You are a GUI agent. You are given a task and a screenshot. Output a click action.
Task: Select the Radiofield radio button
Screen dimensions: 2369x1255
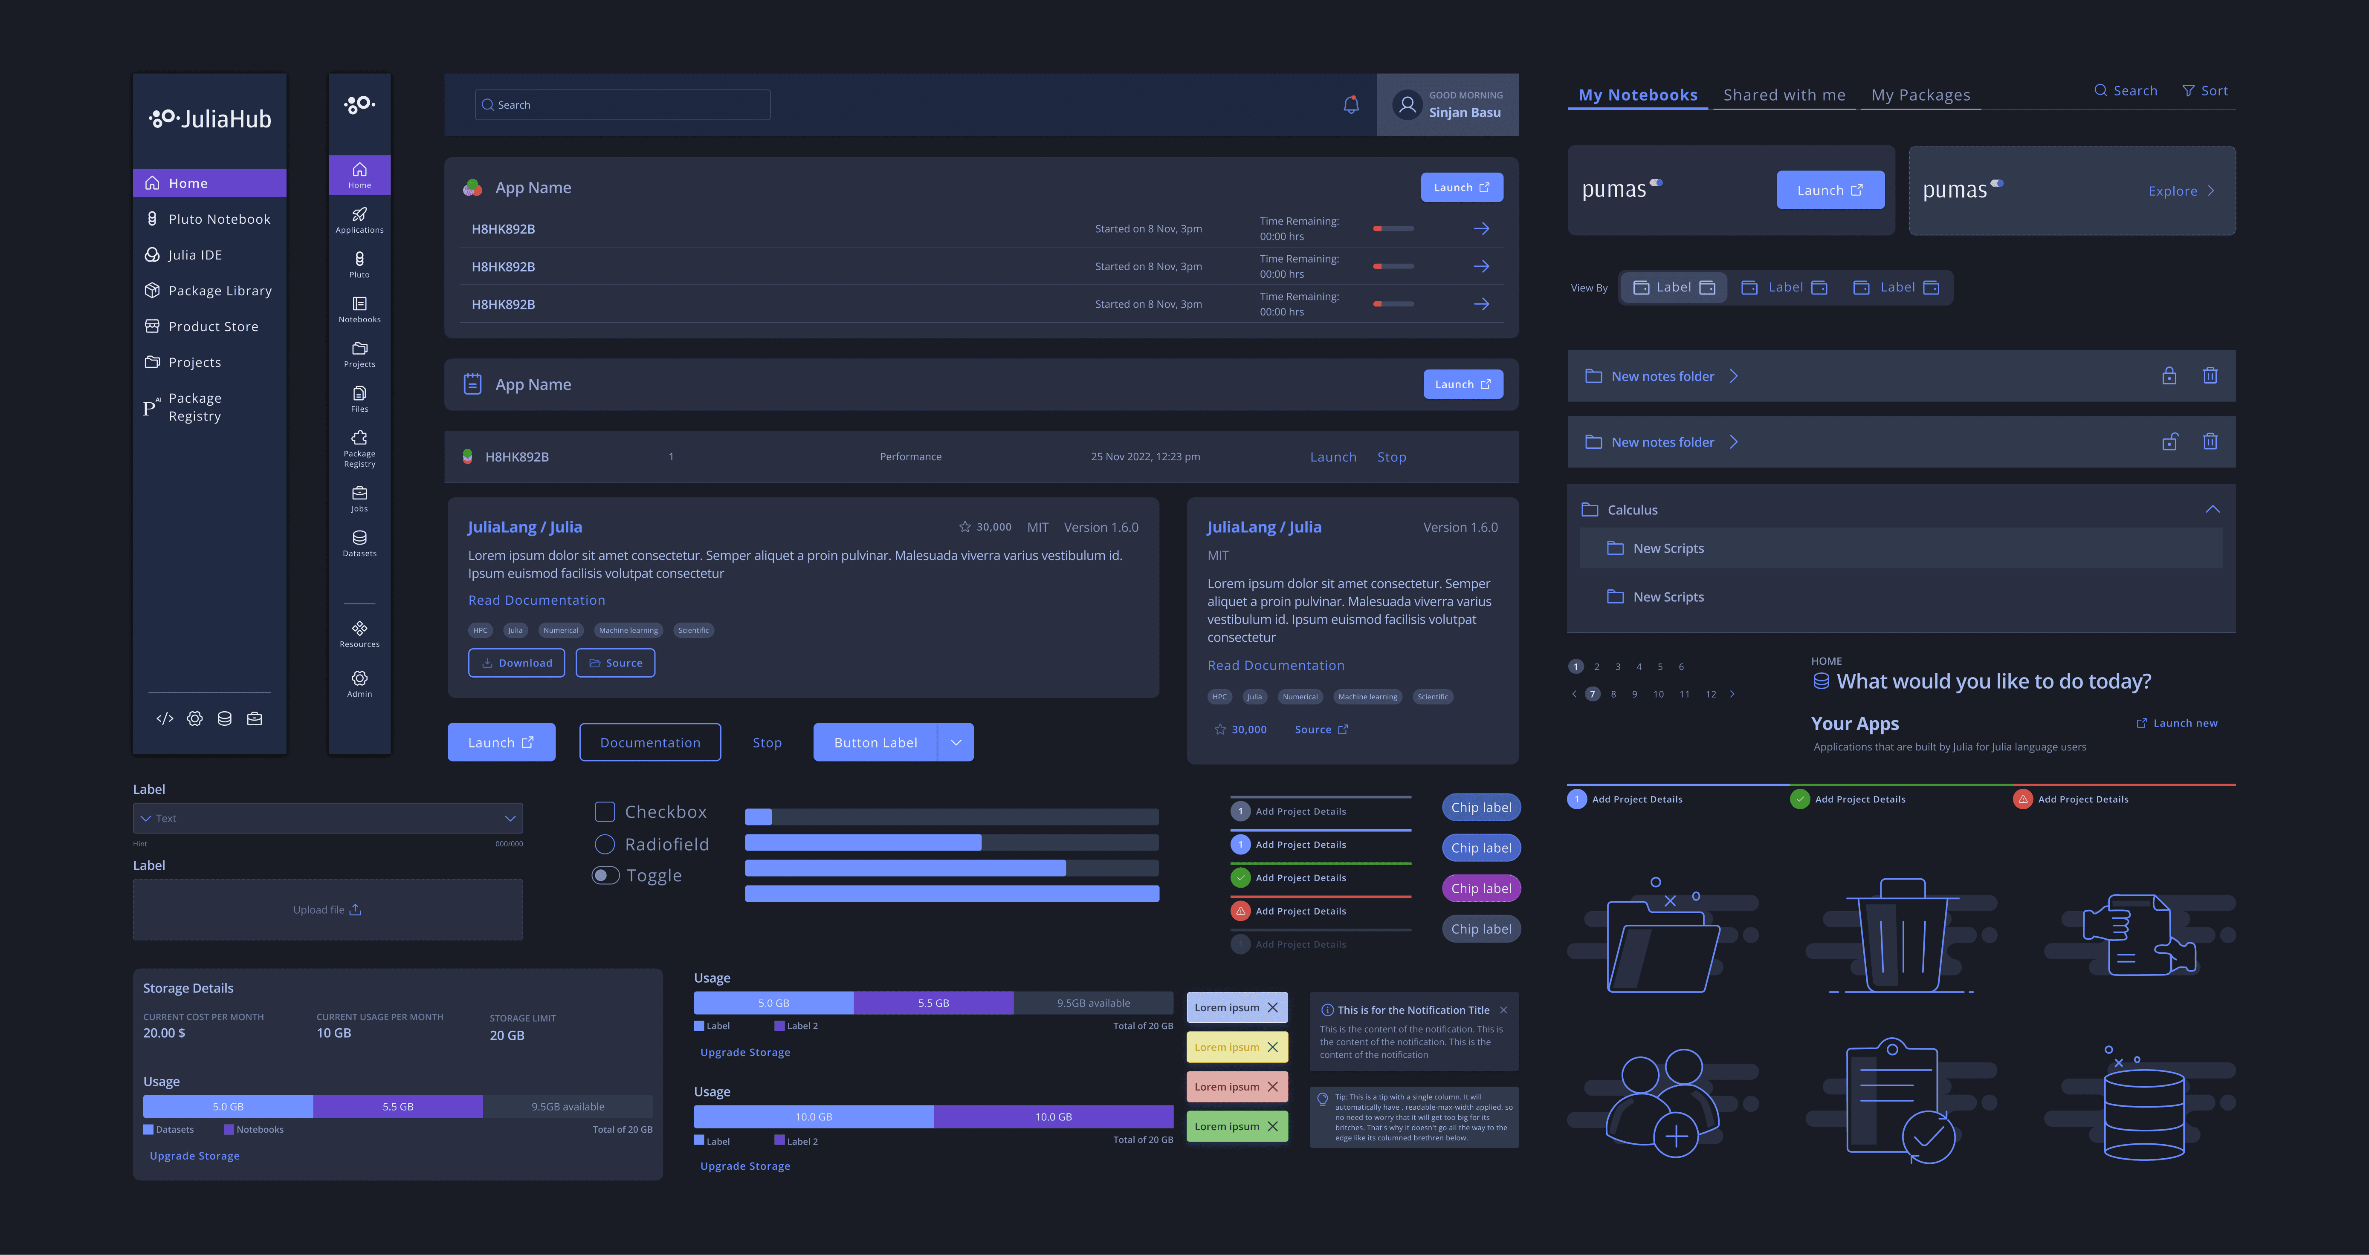pyautogui.click(x=604, y=844)
